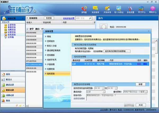Click 删除 link in strategy row
The width and height of the screenshot is (159, 113).
point(145,64)
